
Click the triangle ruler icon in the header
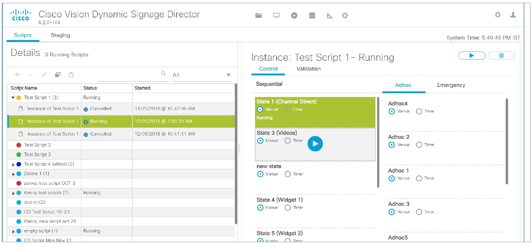click(x=330, y=16)
